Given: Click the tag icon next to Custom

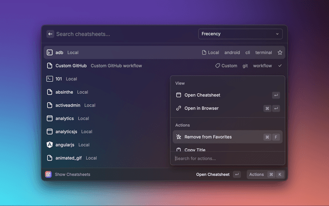Looking at the screenshot, I should point(217,66).
